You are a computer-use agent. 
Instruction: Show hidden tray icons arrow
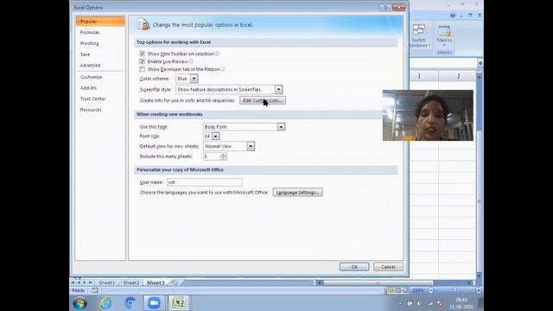400,303
